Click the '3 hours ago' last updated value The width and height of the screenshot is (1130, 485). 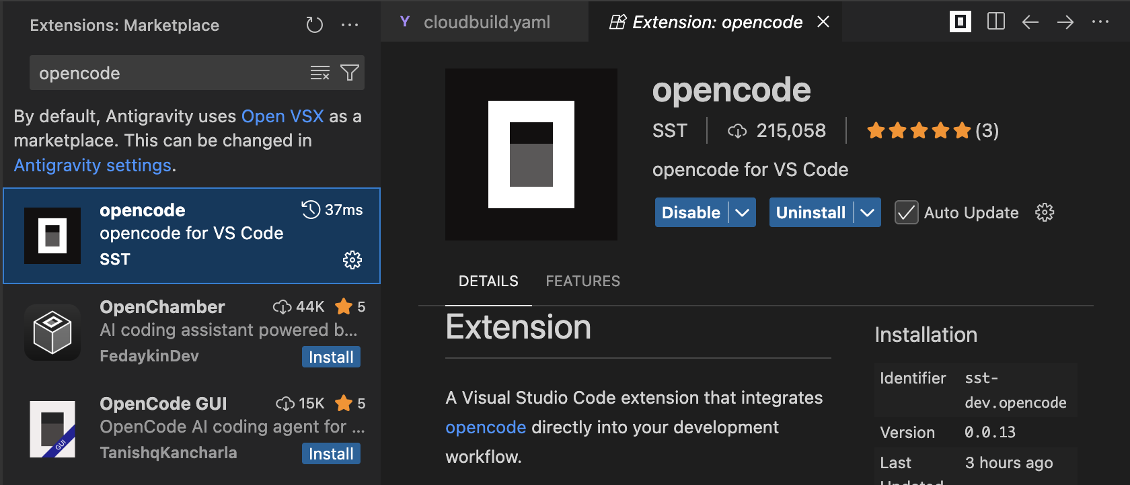coord(1009,463)
